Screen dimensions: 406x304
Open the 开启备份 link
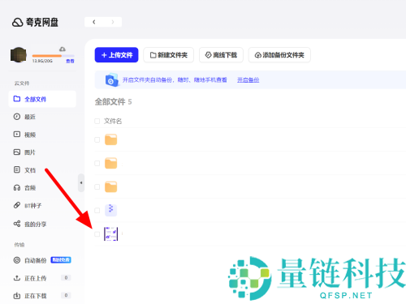[x=248, y=80]
